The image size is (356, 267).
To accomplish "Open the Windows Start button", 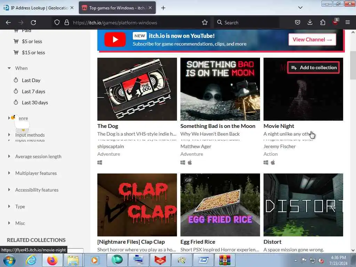I will 9,260.
